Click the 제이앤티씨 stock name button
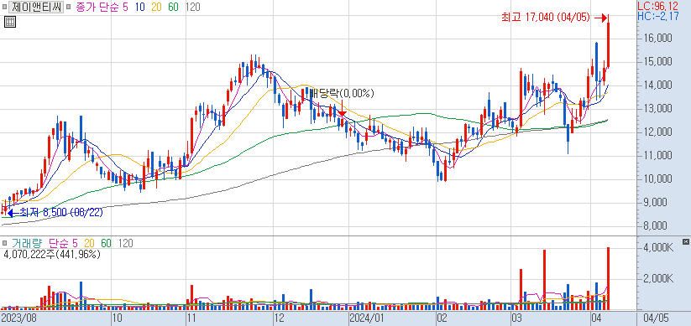This screenshot has height=326, width=691. (36, 7)
